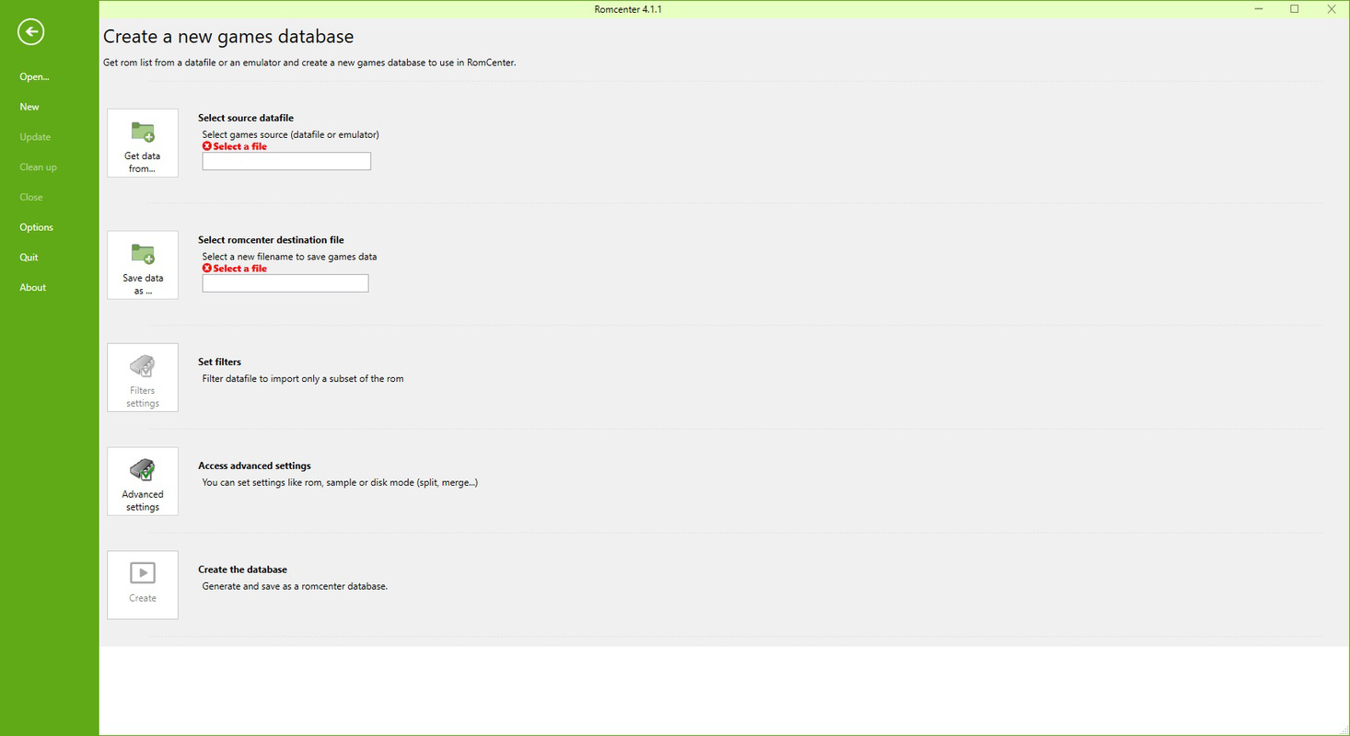Open the Get data from... folder button
The image size is (1350, 736).
pos(143,143)
